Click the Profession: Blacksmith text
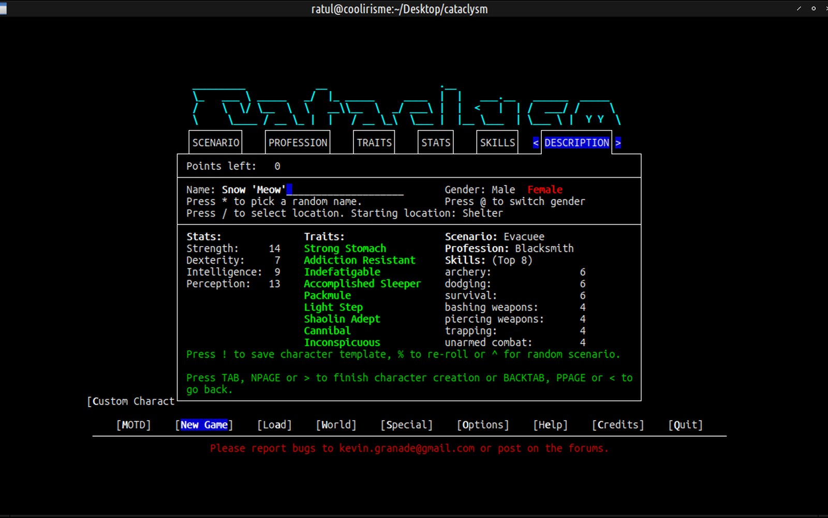The width and height of the screenshot is (828, 518). pos(509,249)
